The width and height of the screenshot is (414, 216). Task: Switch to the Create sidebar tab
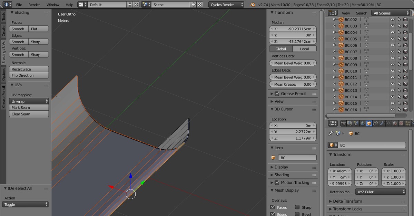point(3,31)
